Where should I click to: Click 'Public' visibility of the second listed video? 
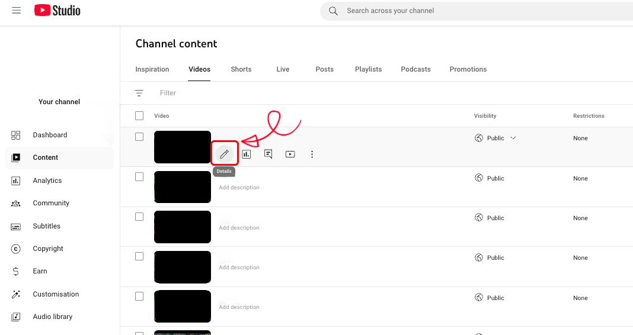point(495,178)
